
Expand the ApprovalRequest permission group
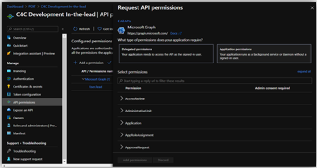coord(122,147)
